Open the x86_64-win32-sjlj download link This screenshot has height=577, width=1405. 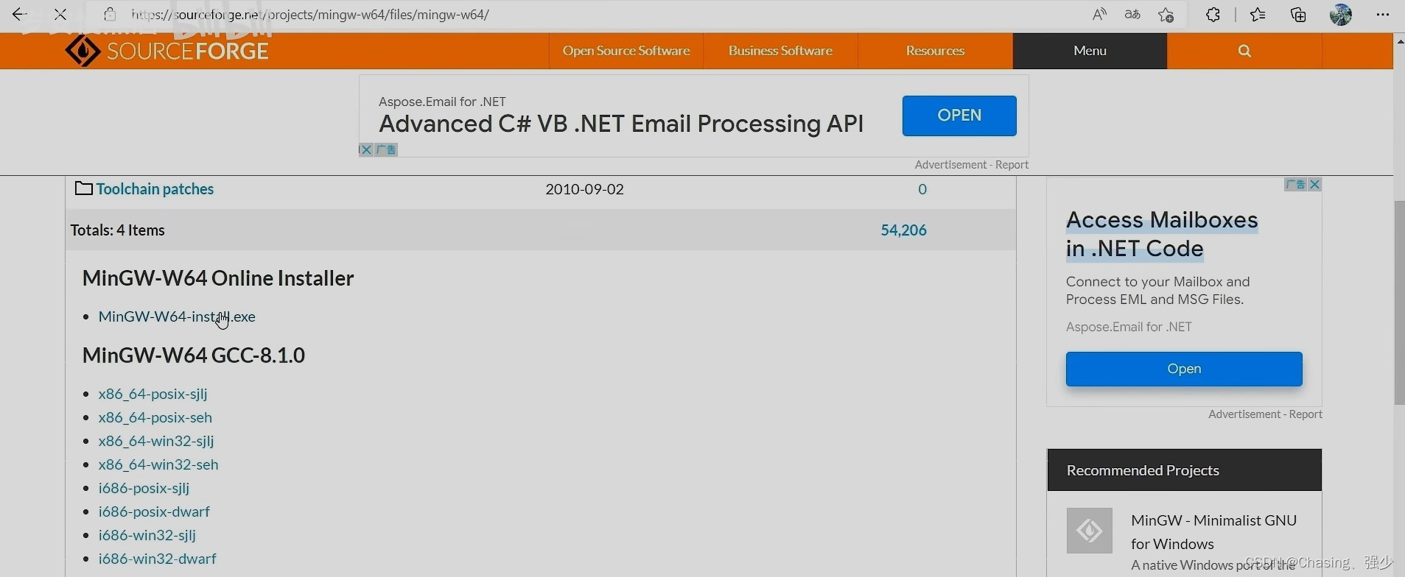click(x=156, y=441)
